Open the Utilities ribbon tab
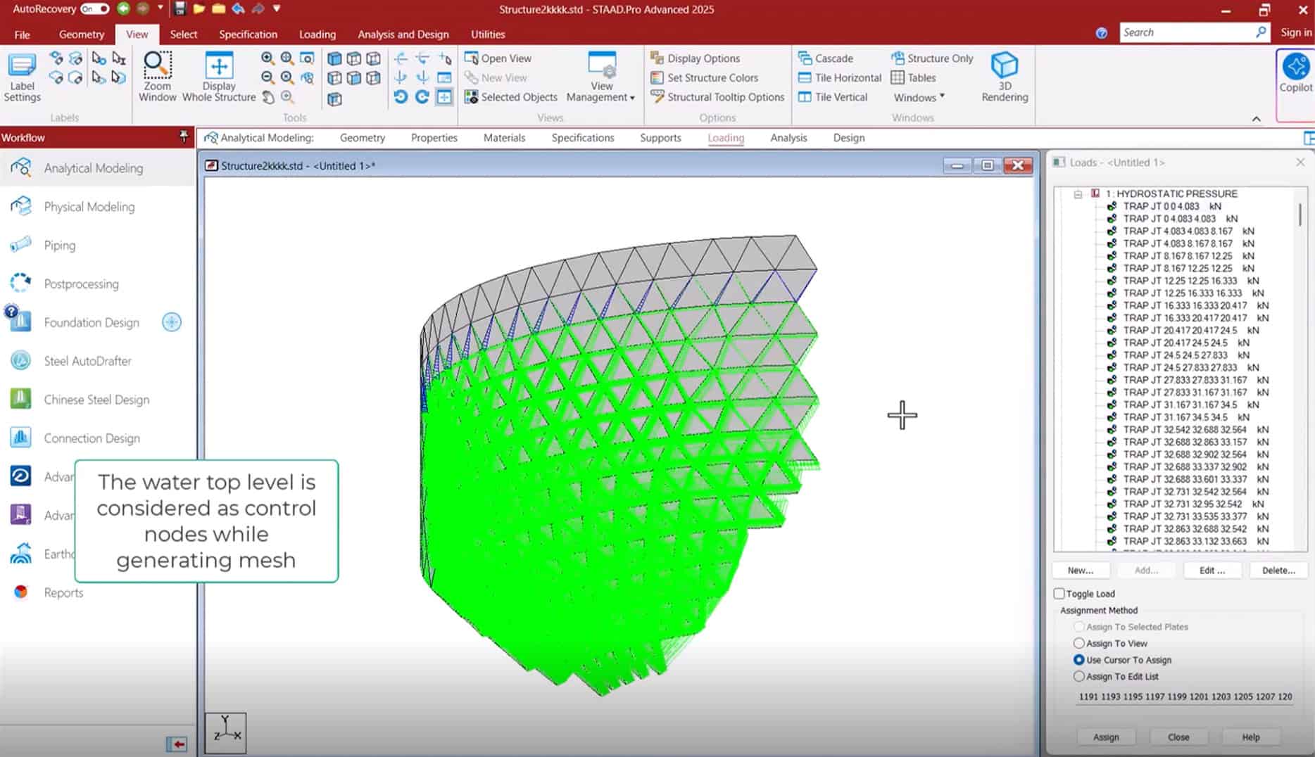The height and width of the screenshot is (757, 1315). pyautogui.click(x=488, y=34)
